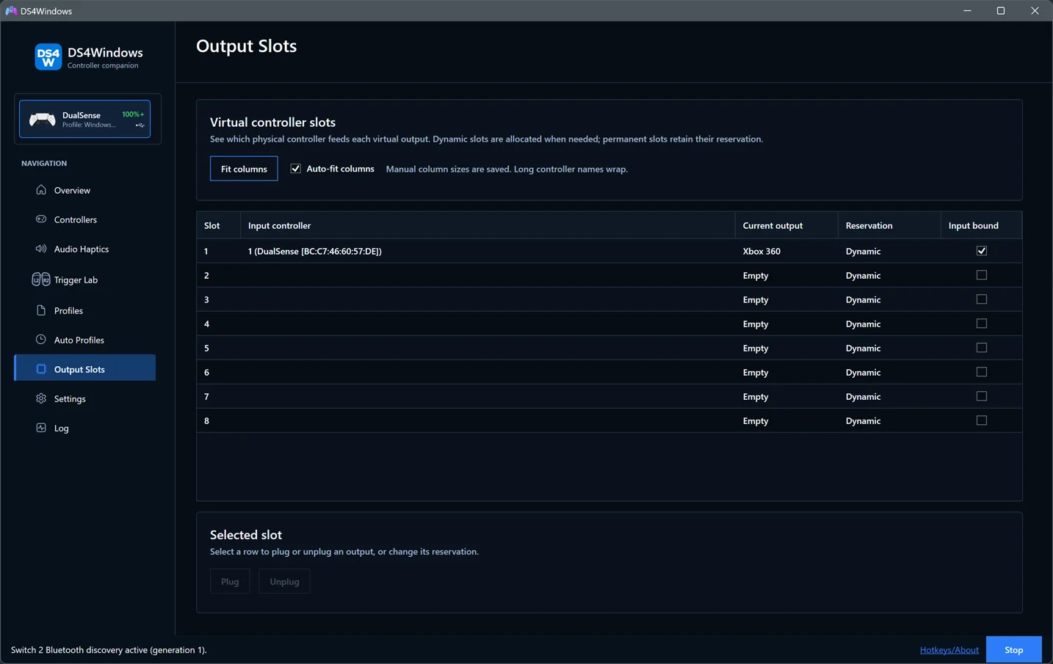Minimize the DS4Windows window

coord(967,10)
